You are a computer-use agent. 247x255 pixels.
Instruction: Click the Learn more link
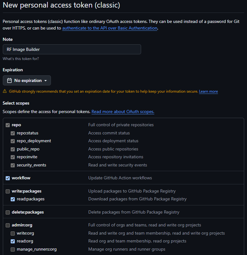pos(208,91)
